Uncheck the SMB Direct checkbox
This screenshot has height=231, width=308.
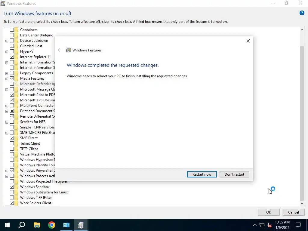[x=12, y=138]
